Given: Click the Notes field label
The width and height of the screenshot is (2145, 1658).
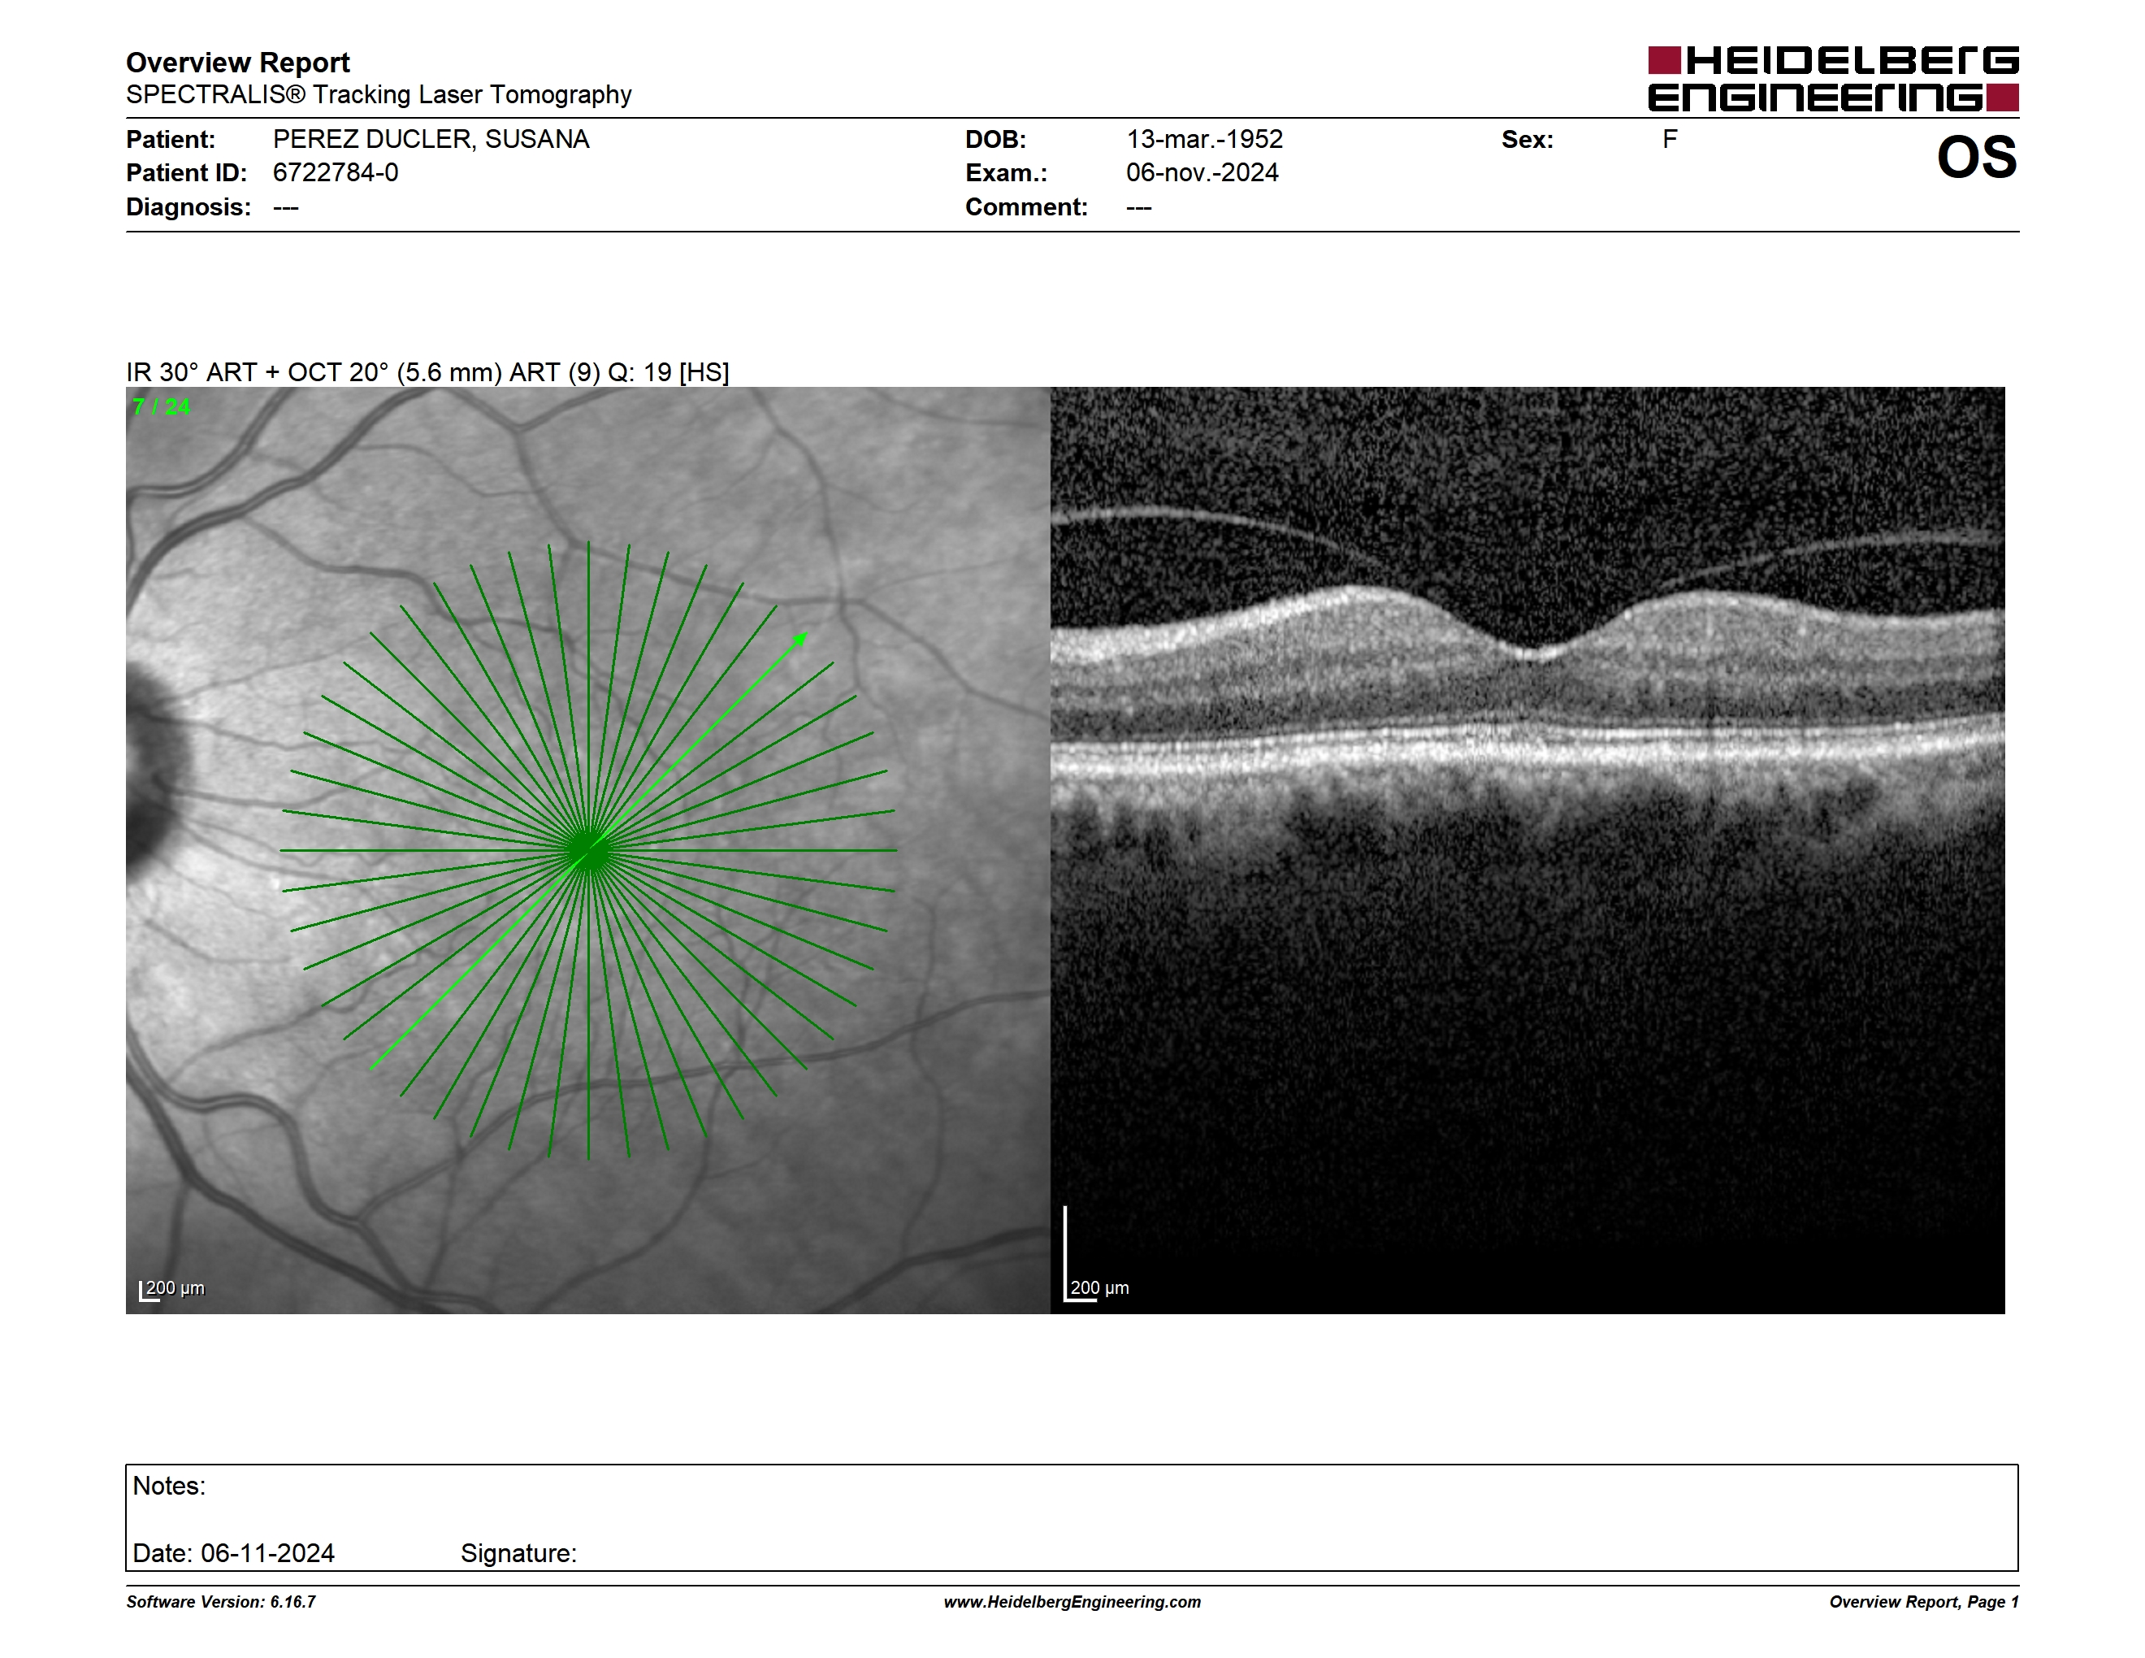Looking at the screenshot, I should coord(169,1487).
